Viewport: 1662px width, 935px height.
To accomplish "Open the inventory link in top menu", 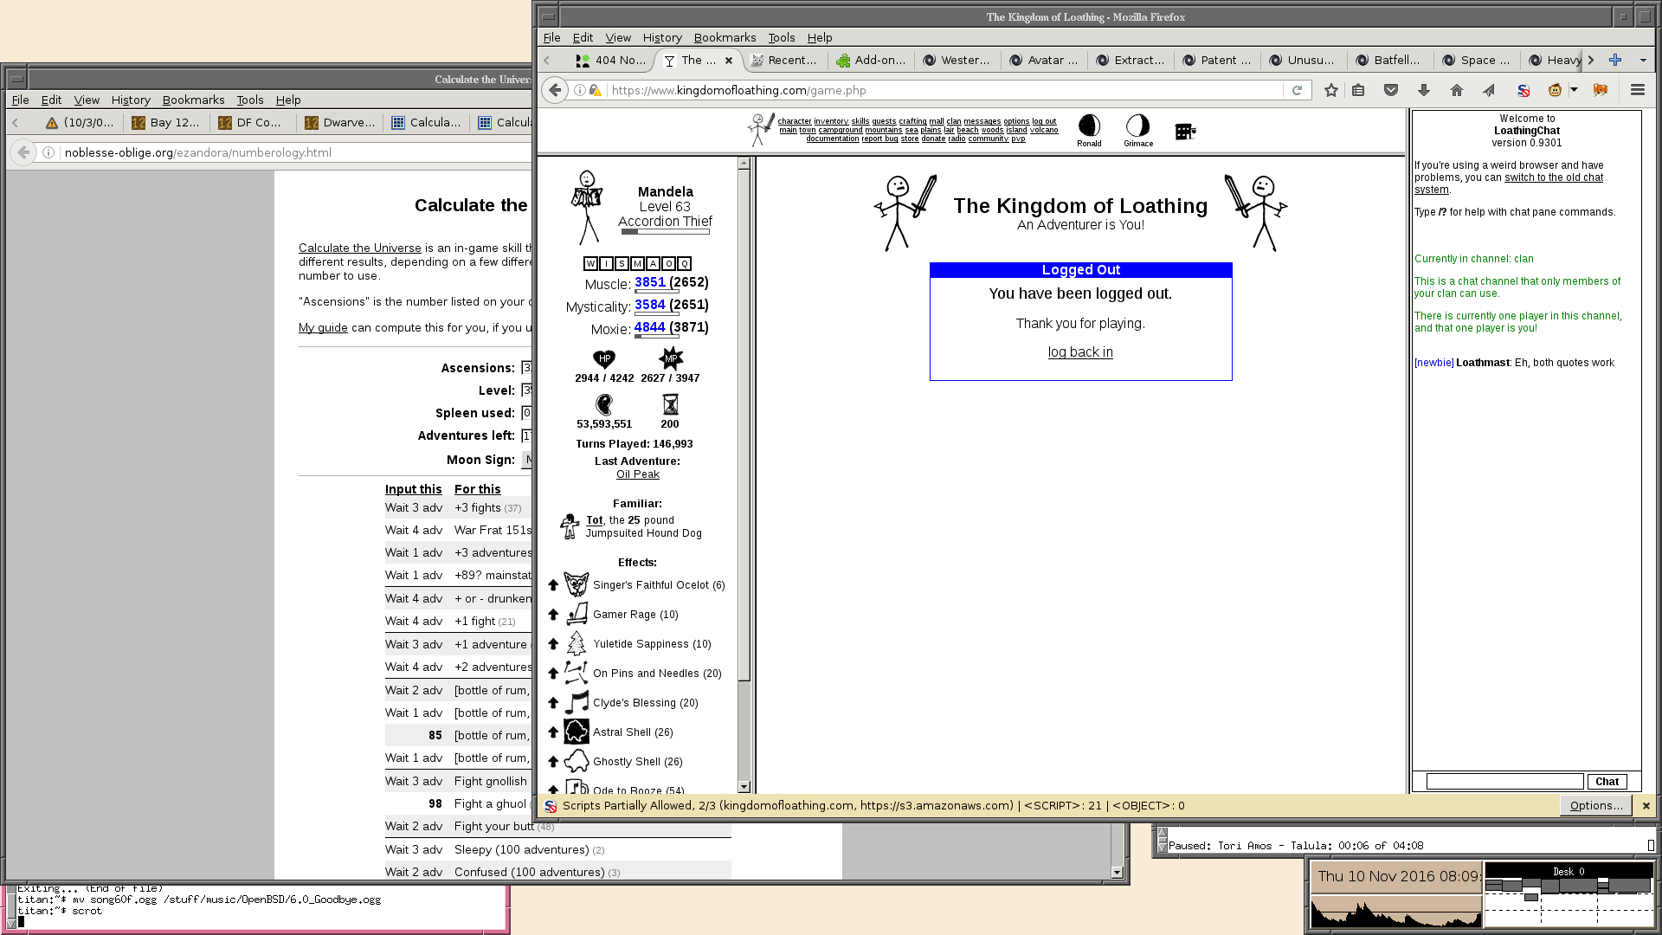I will click(830, 121).
